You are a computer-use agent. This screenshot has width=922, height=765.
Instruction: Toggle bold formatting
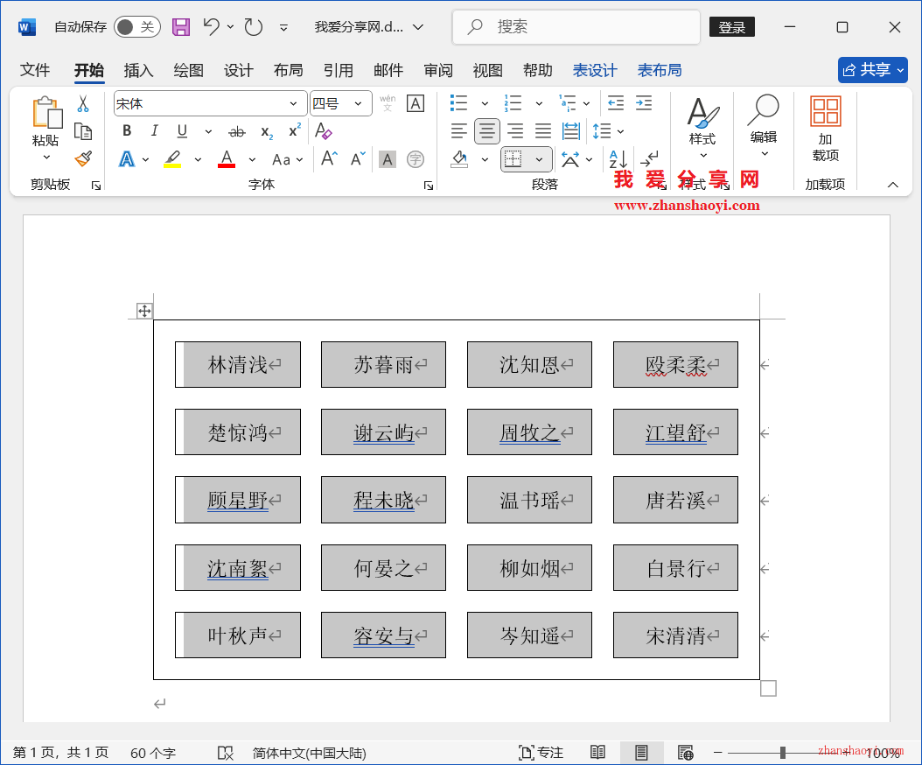click(127, 130)
